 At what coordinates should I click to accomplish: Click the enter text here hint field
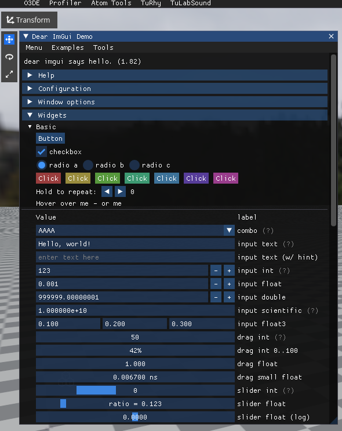(135, 257)
